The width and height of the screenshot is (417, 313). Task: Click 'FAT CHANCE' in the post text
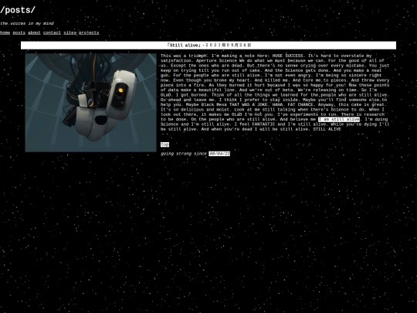tap(300, 104)
